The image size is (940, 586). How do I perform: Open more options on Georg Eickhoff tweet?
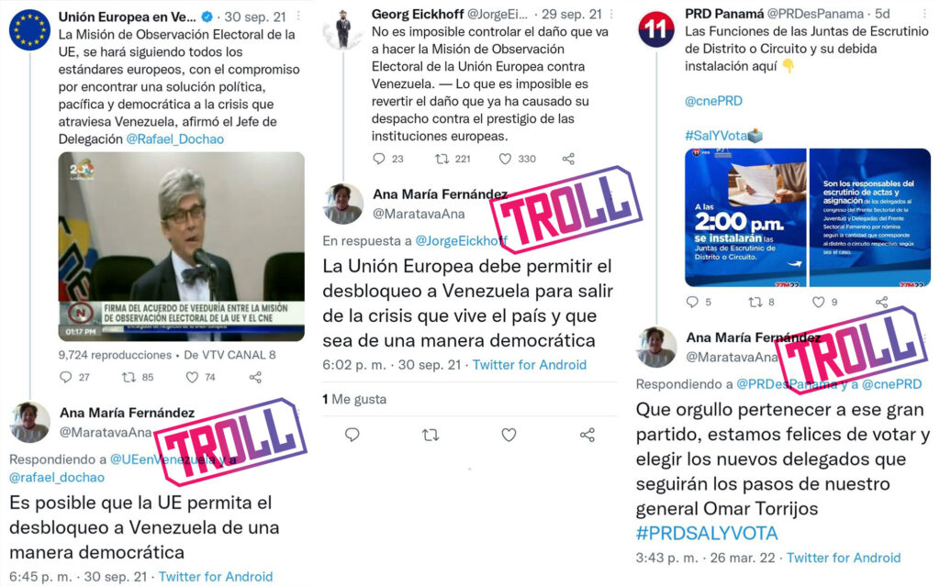click(610, 14)
